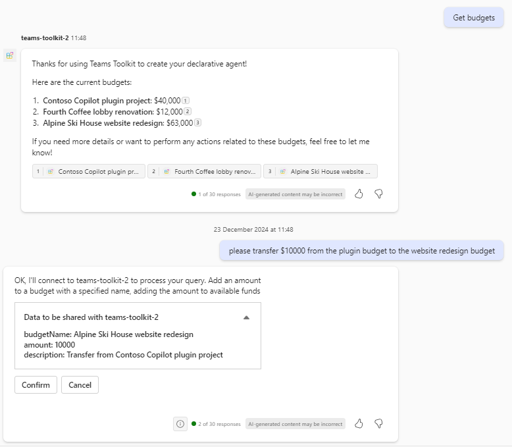Click the transfer $10000 request message
This screenshot has width=512, height=447.
[361, 251]
